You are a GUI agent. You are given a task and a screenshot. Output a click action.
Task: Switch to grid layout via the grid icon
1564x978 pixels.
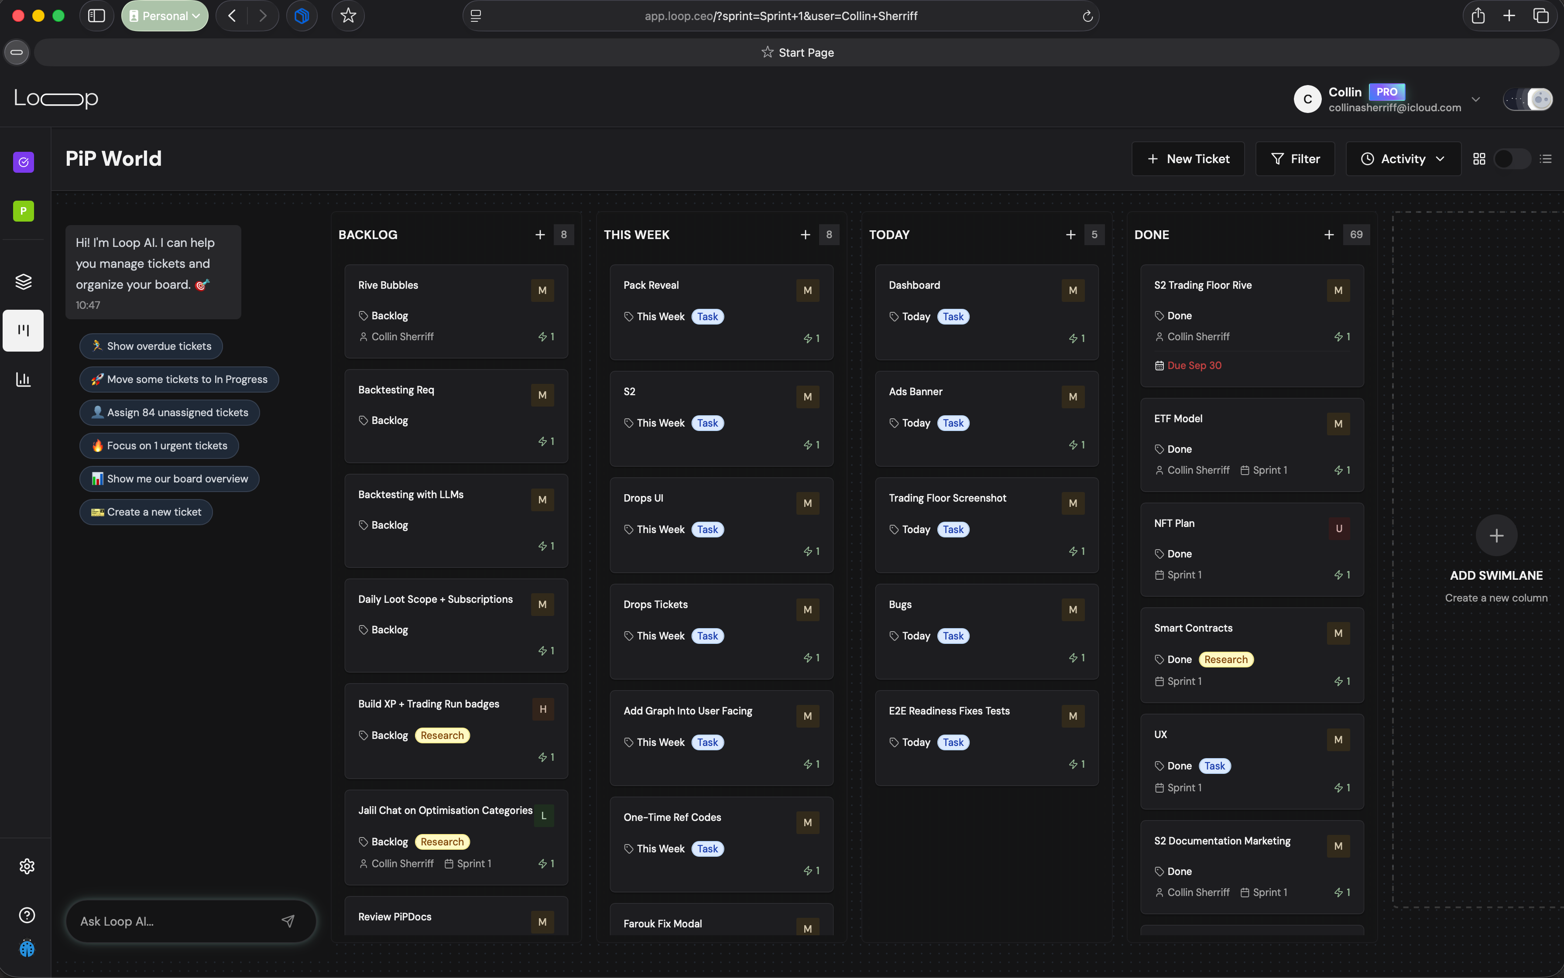[x=1479, y=158]
